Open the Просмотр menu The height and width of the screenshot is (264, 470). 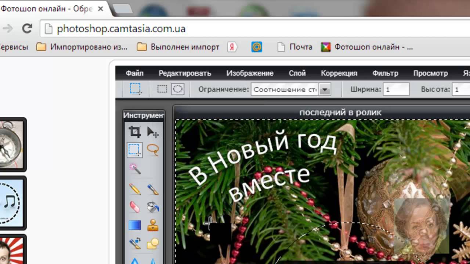[430, 73]
